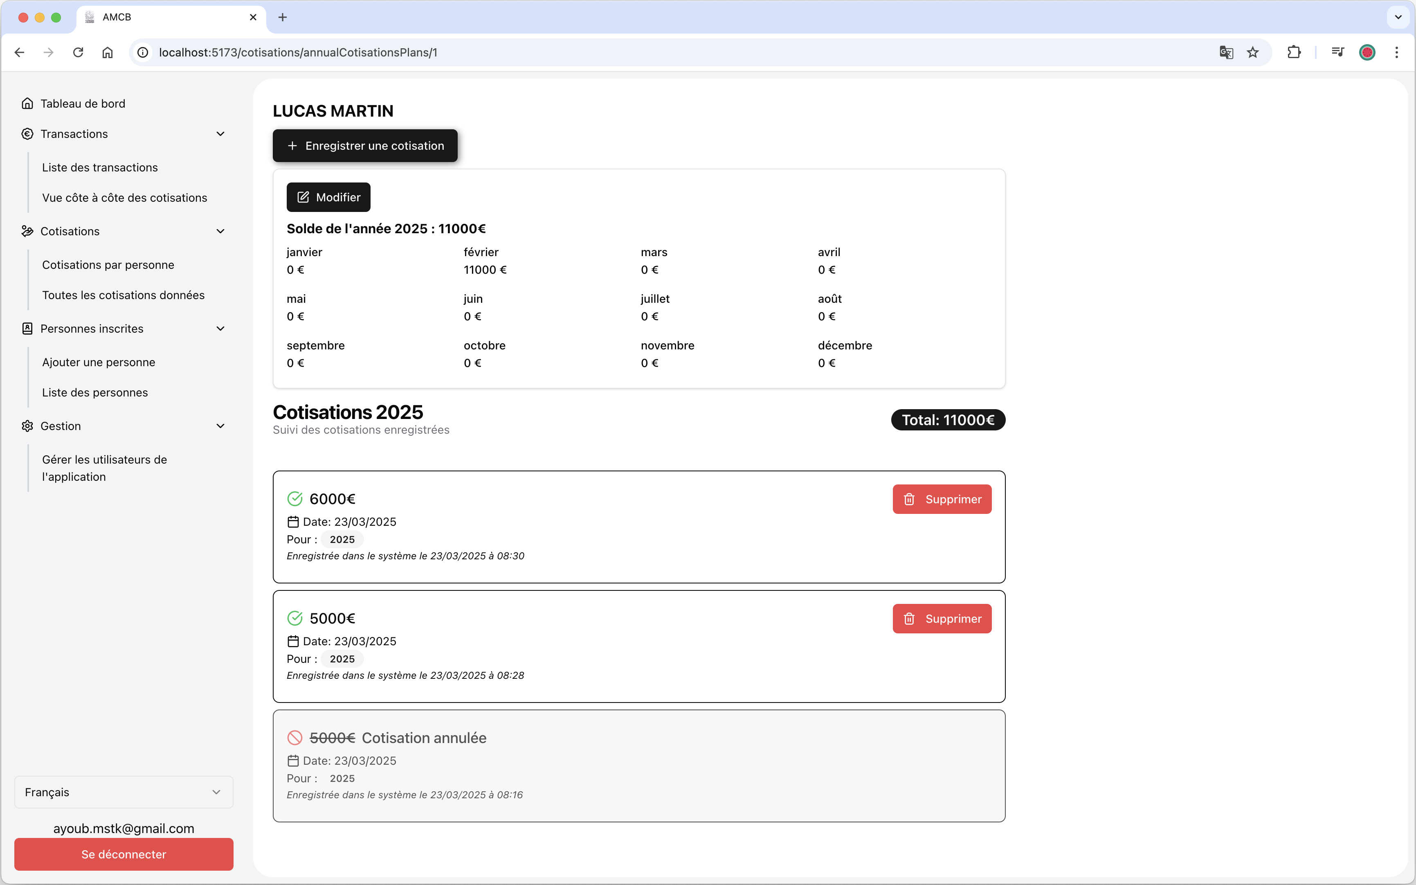The height and width of the screenshot is (885, 1416).
Task: Open Liste des transactions menu item
Action: 100,167
